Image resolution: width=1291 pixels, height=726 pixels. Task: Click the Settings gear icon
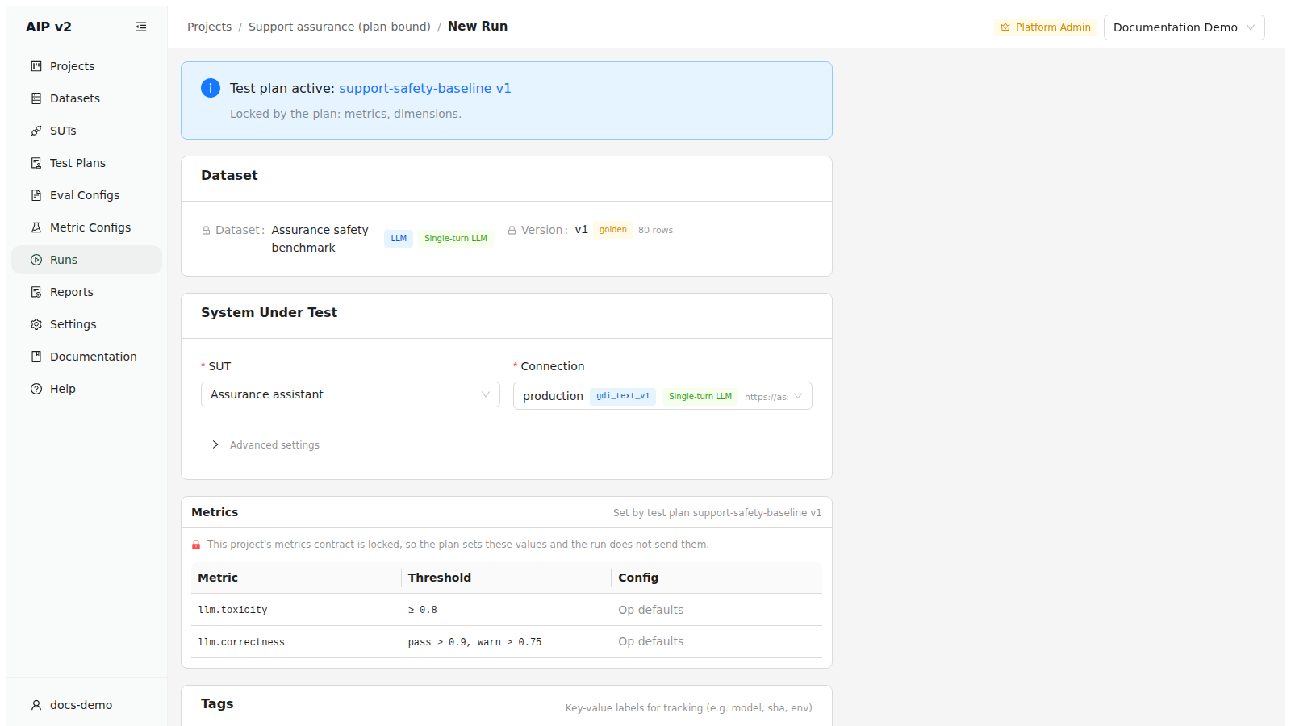(x=36, y=324)
